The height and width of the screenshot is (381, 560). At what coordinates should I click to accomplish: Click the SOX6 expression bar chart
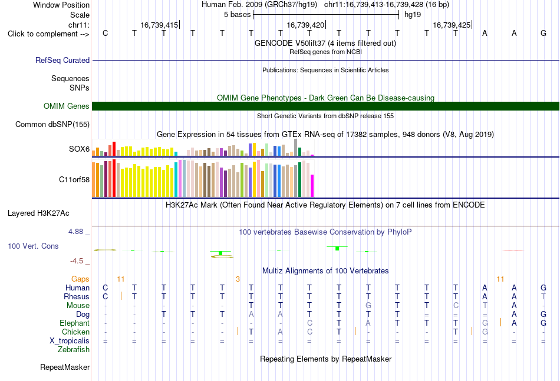tap(203, 148)
